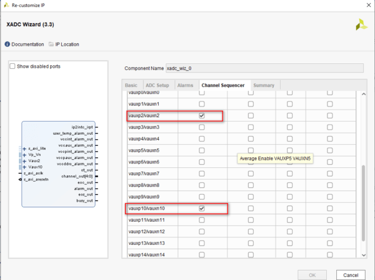Expand the Vp_Vn port on the block
This screenshot has height=280, width=375.
[24, 154]
